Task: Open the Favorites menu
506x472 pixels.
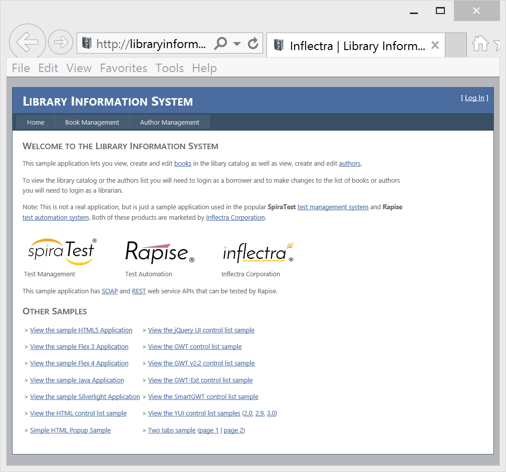Action: pyautogui.click(x=123, y=68)
